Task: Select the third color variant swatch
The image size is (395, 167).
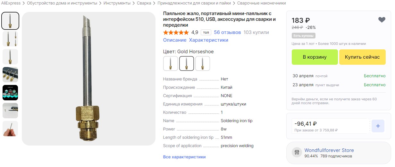Action: [203, 63]
